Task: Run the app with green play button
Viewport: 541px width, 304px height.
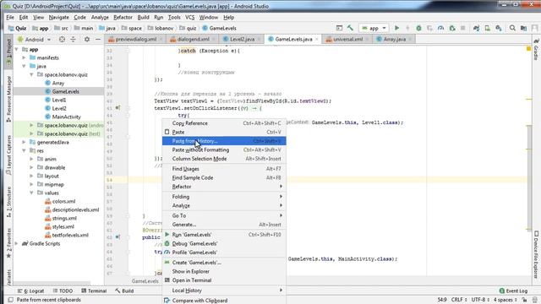Action: (396, 28)
